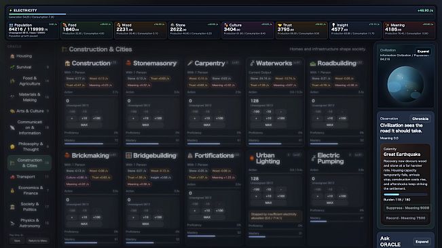
Task: Open the Transport category
Action: click(29, 177)
